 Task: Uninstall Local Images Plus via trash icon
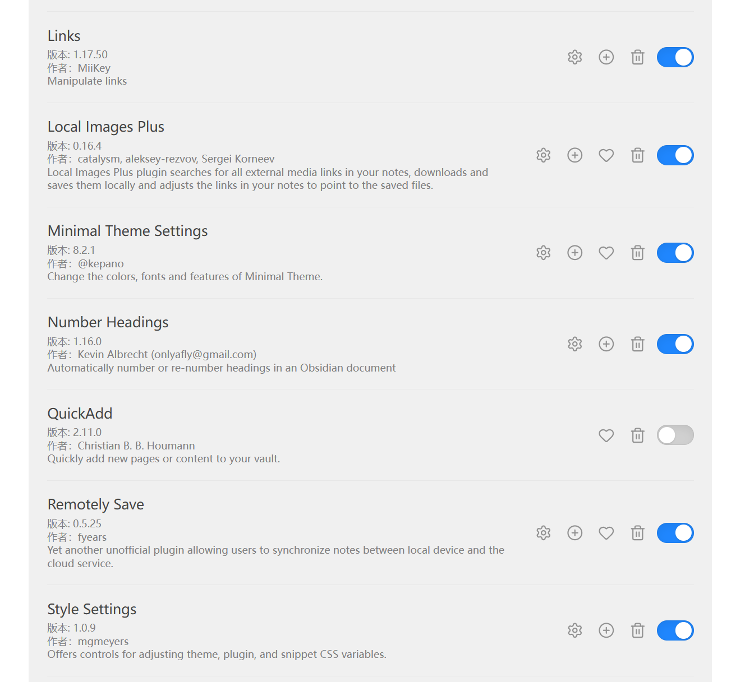pyautogui.click(x=637, y=155)
